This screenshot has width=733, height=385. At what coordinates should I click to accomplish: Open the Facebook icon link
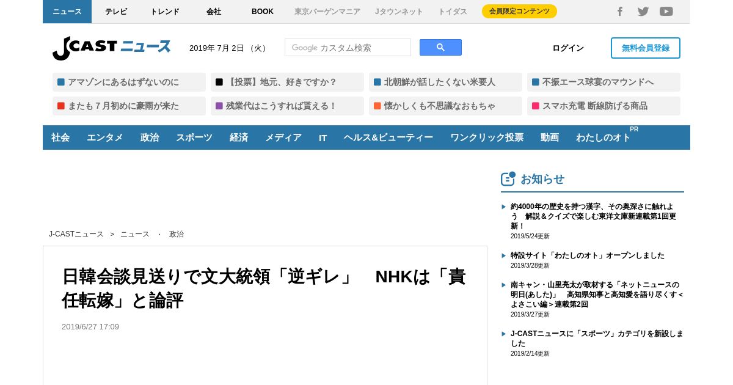click(x=619, y=12)
